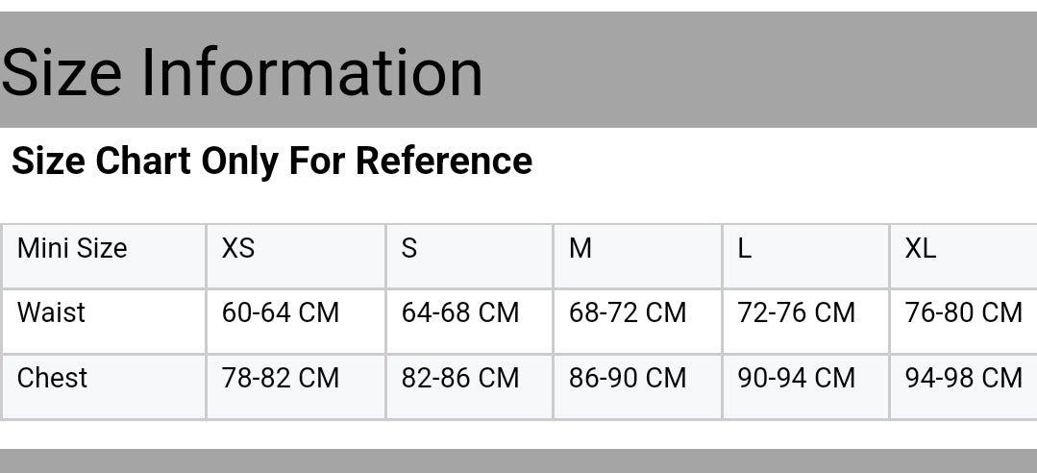Click the 78-82 CM chest cell
Screen dimensions: 1037x473
pyautogui.click(x=281, y=379)
